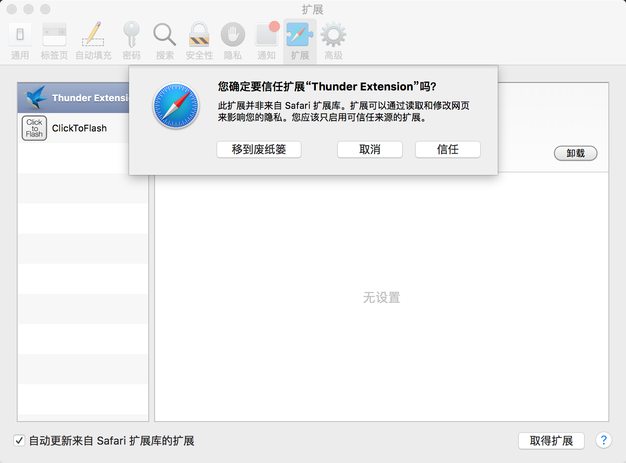Click the Thunder Extension hummingbird icon

point(34,98)
